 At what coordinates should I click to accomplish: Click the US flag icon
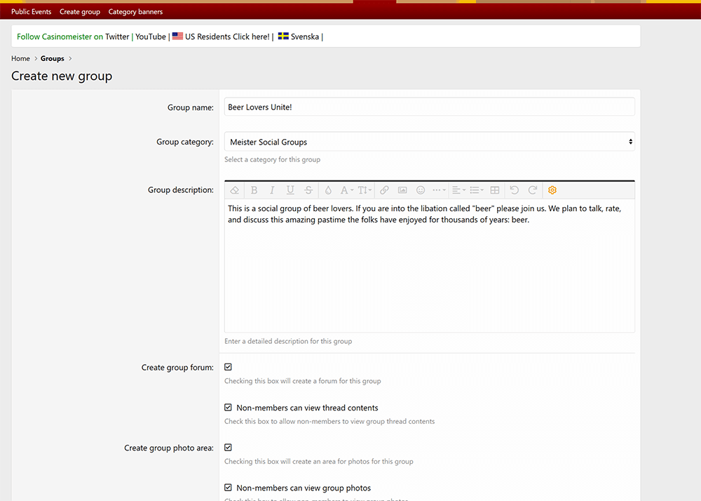click(x=177, y=36)
